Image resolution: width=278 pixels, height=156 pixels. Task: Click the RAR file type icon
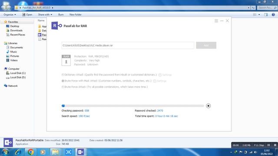click(66, 60)
